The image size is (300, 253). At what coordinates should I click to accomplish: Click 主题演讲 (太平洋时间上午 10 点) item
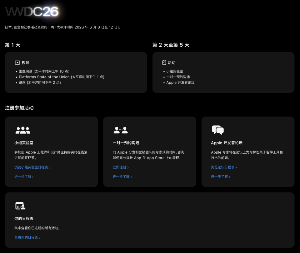44,71
